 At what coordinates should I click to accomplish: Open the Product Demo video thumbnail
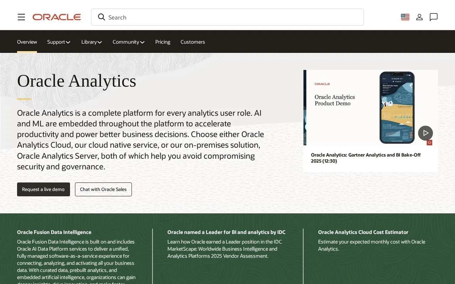click(370, 108)
